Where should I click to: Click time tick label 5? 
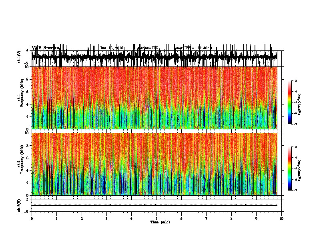pyautogui.click(x=156, y=219)
